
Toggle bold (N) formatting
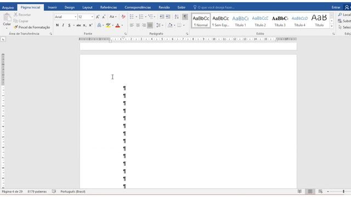pyautogui.click(x=57, y=25)
